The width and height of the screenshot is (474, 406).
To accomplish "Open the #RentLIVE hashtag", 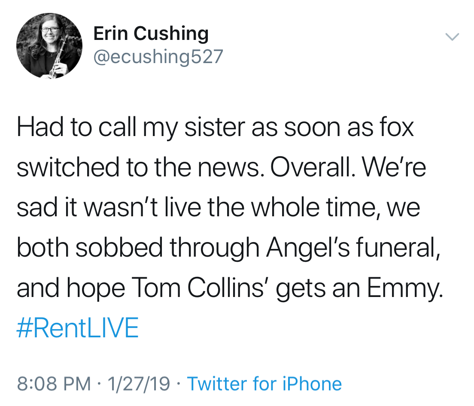I will 78,329.
